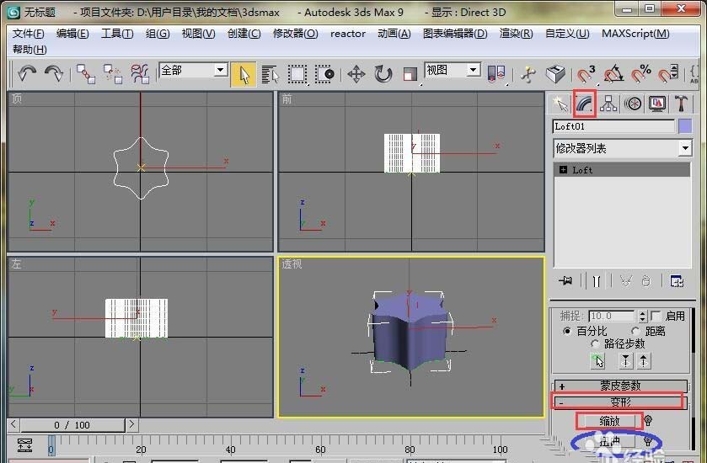Open the 修改器列表 dropdown
The height and width of the screenshot is (463, 707).
click(x=622, y=148)
